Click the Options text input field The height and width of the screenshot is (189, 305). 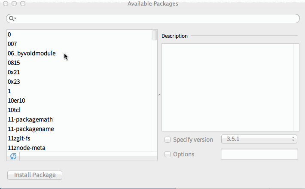tap(259, 154)
